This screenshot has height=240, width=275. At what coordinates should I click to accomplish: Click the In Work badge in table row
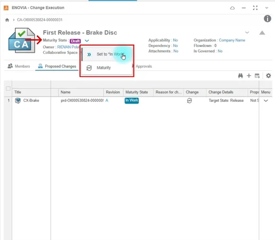coord(132,100)
